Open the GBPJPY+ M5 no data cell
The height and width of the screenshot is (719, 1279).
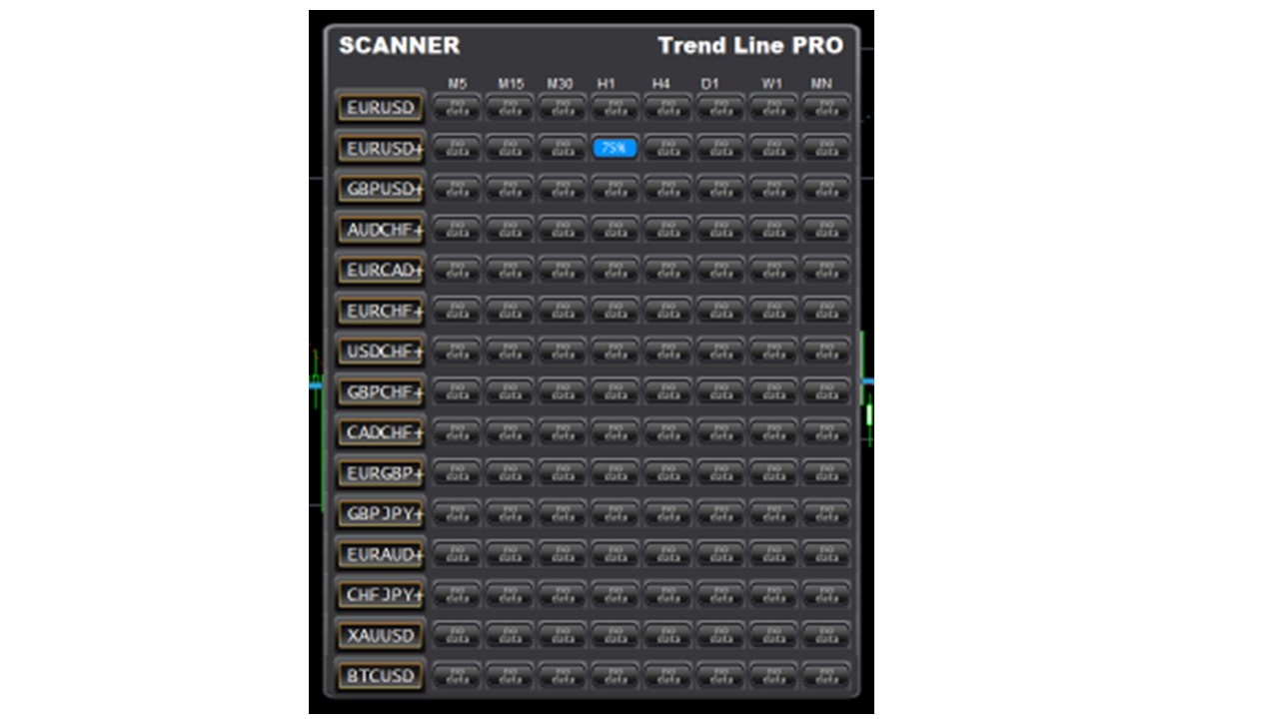tap(457, 513)
